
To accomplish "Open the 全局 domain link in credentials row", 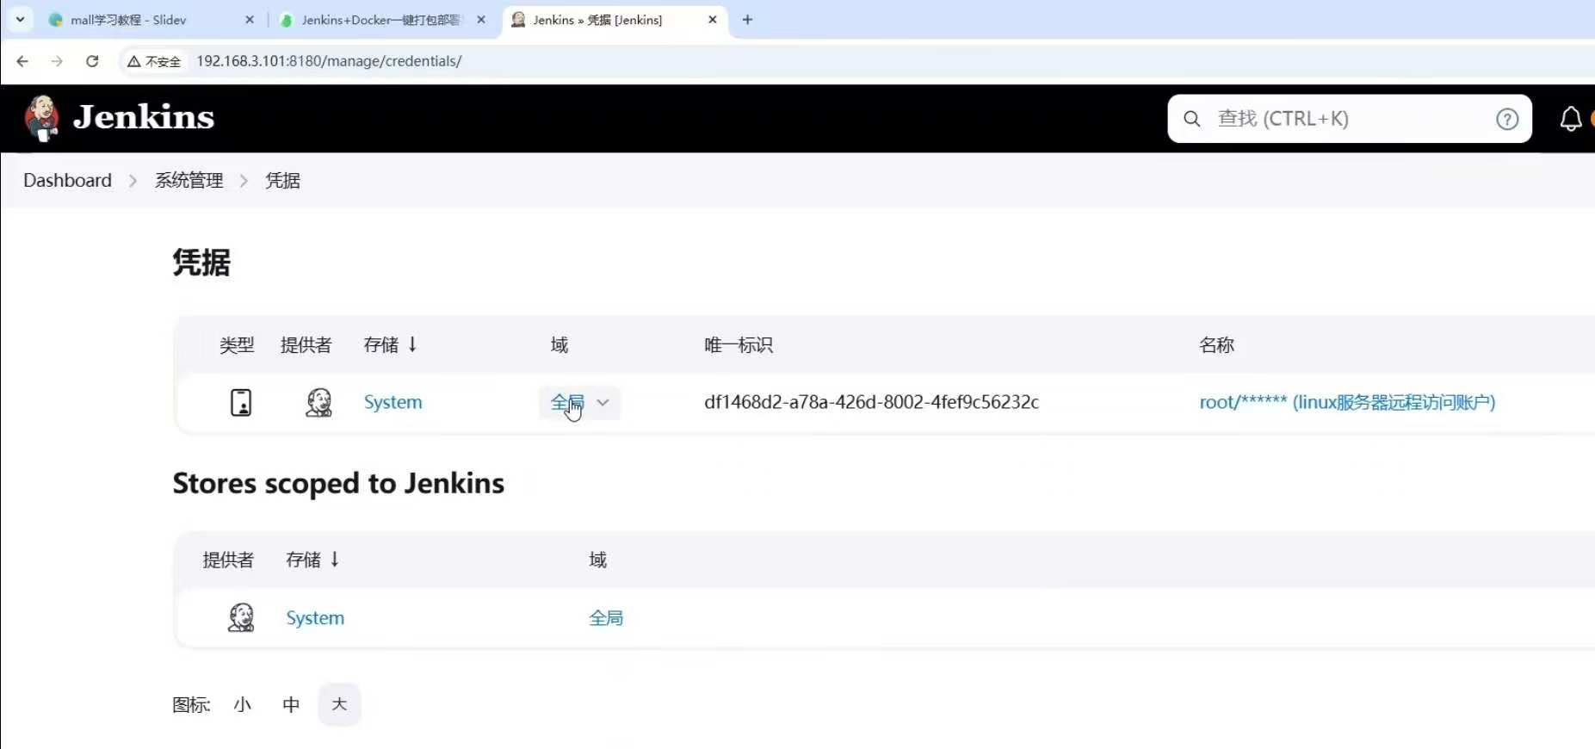I will tap(567, 402).
